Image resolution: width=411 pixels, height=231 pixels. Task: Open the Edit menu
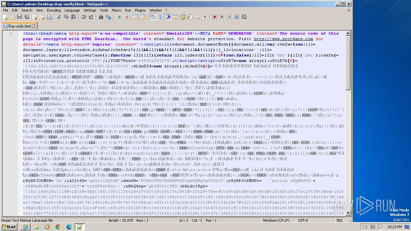(15, 10)
